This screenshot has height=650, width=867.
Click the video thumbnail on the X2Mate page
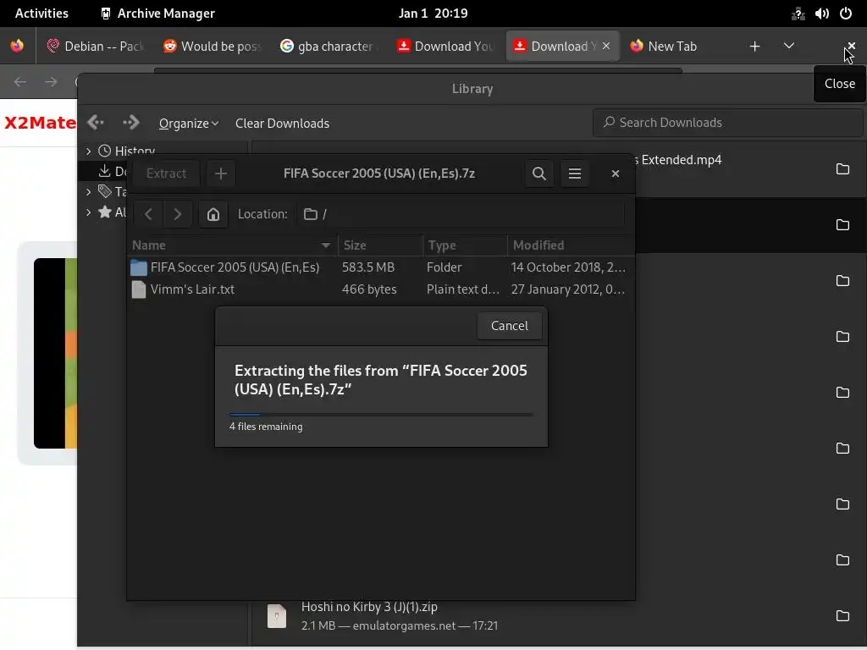click(x=55, y=353)
